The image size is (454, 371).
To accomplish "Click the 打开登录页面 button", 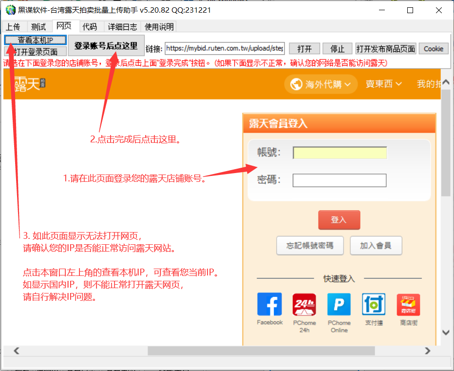I will pos(36,52).
